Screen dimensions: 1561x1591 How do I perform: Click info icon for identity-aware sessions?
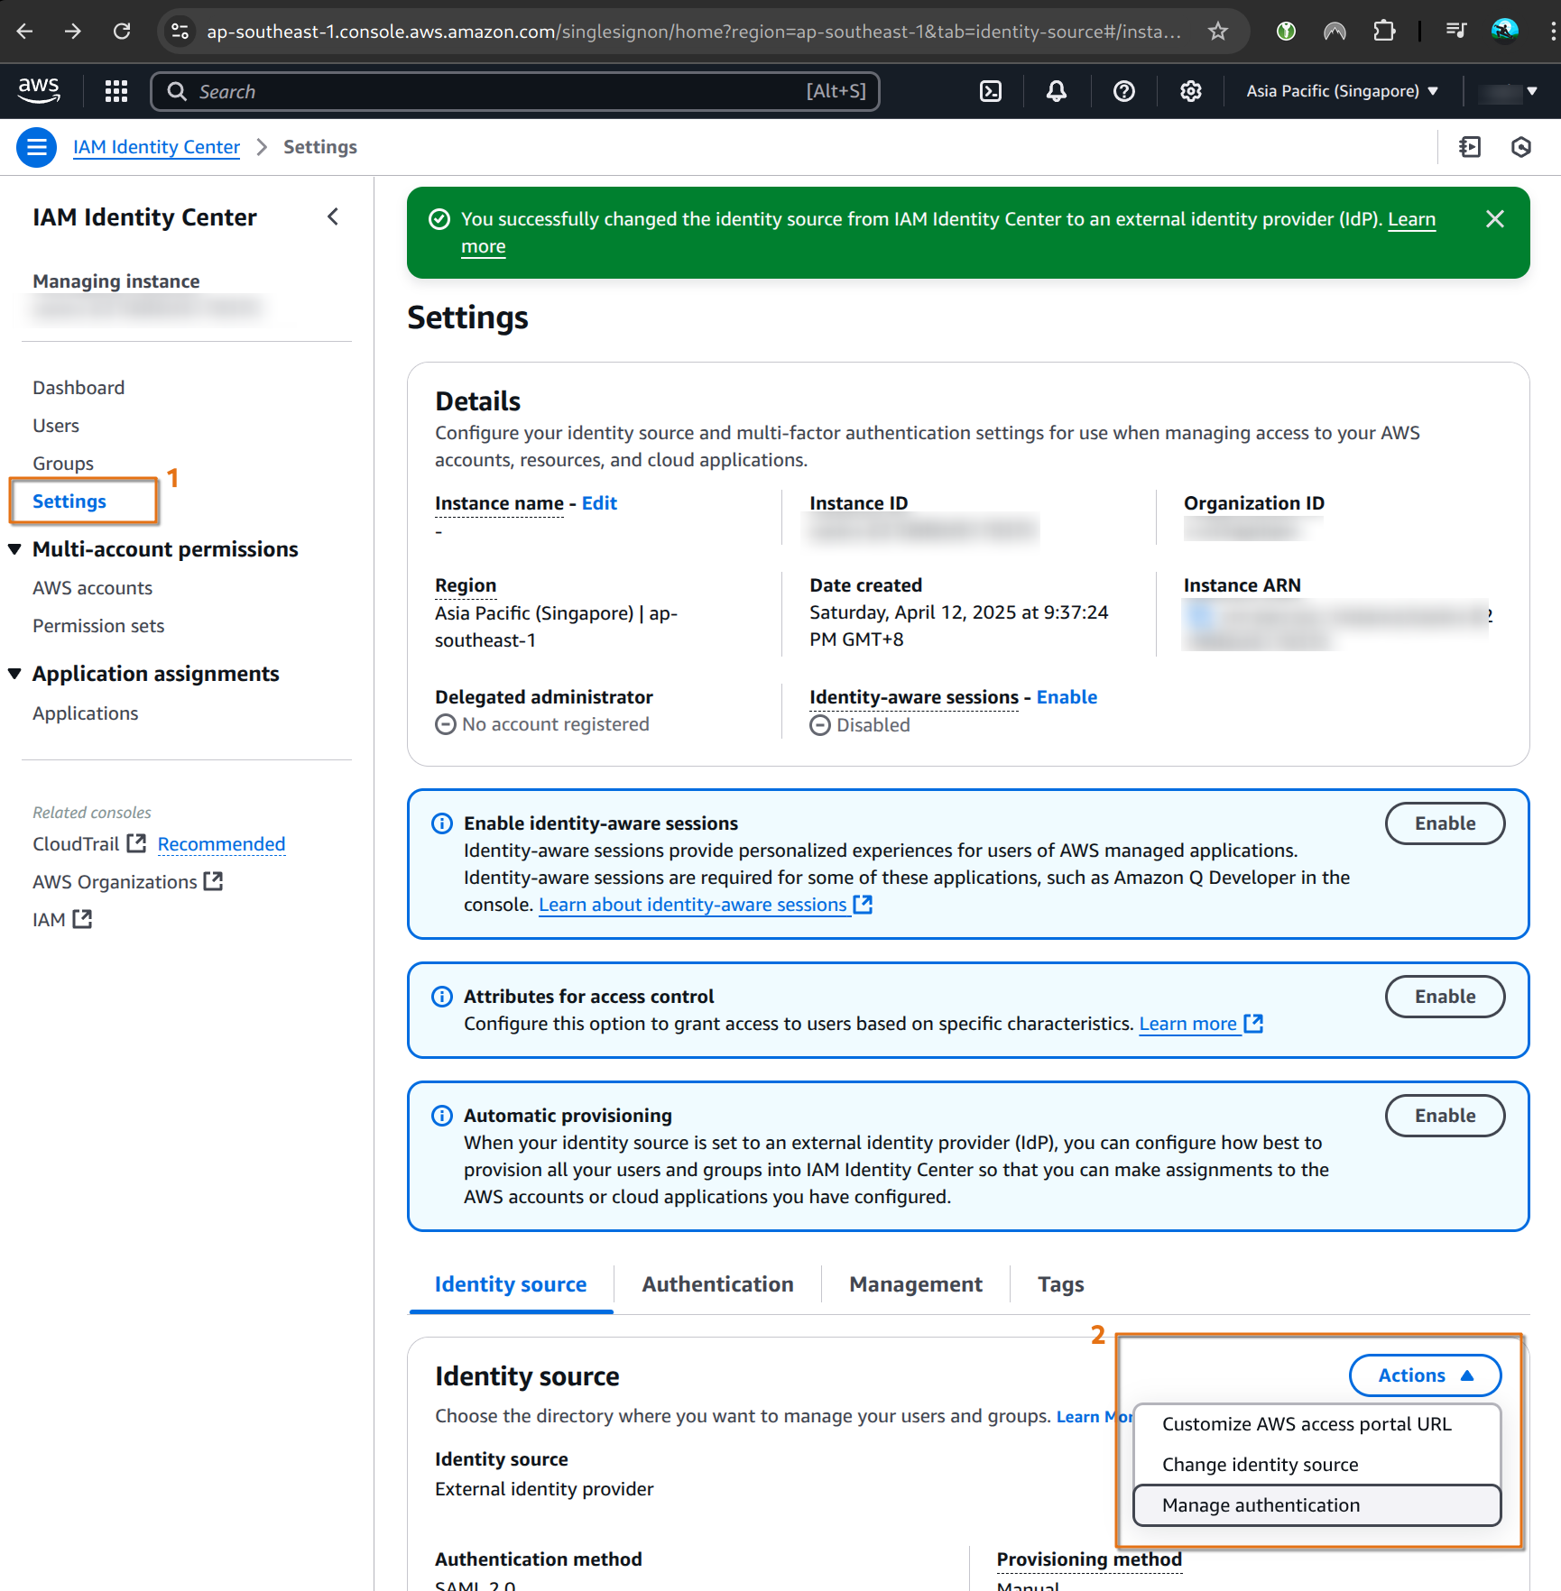[442, 823]
